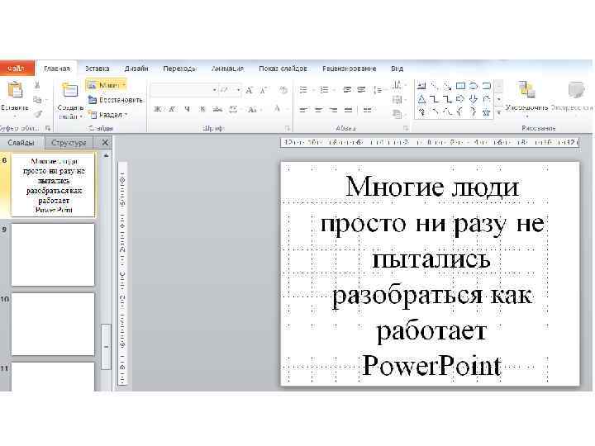Expand the bullets list dropdown arrow
The height and width of the screenshot is (446, 595).
click(x=313, y=90)
